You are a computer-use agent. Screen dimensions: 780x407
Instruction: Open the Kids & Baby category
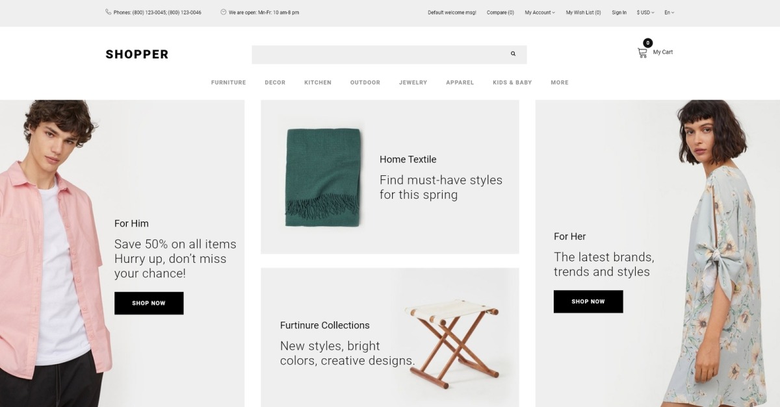512,82
